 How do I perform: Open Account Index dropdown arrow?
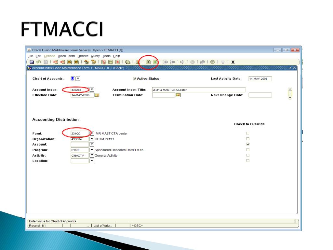click(x=92, y=90)
